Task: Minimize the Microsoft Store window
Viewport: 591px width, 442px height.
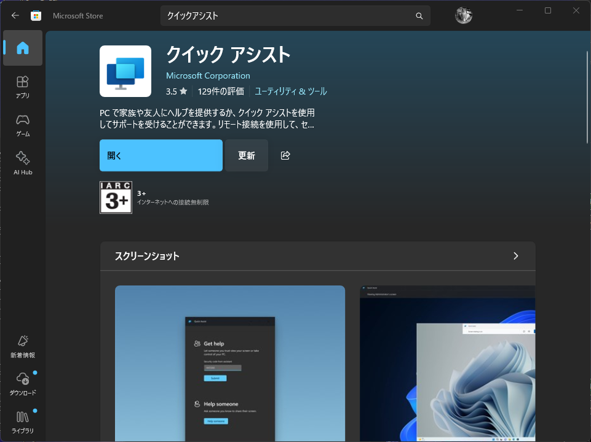Action: [x=520, y=10]
